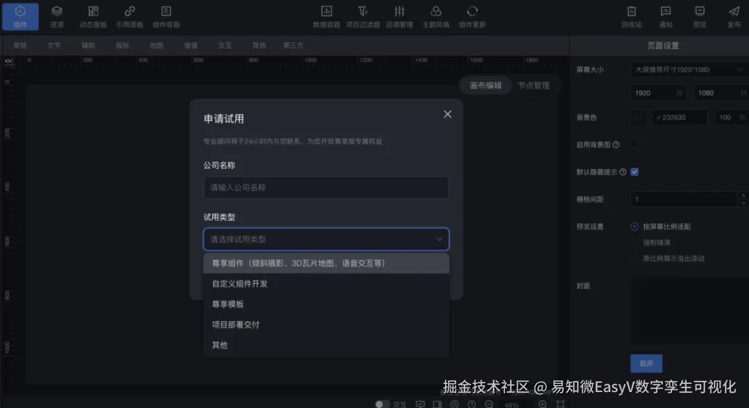This screenshot has height=408, width=749.
Task: Open the 主题风格 theme style tool
Action: (436, 17)
